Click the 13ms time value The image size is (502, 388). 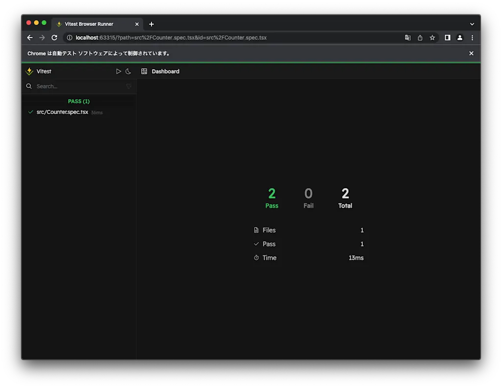pos(356,258)
